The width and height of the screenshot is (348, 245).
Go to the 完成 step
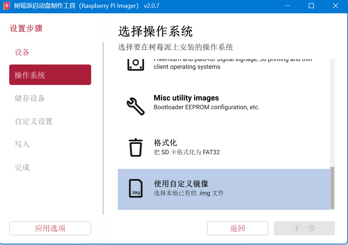point(22,168)
